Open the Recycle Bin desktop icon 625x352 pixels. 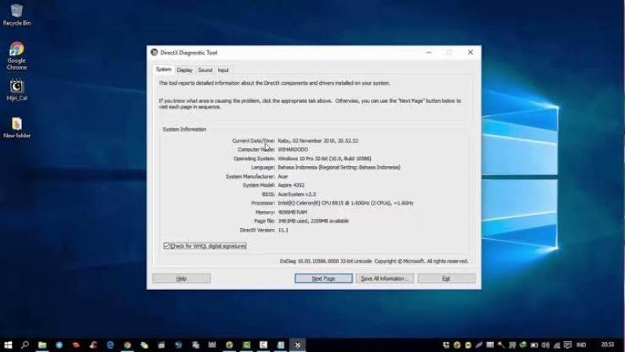[16, 14]
